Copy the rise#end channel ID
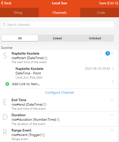Image resolution: width=119 pixels, height=142 pixels. 45,105
